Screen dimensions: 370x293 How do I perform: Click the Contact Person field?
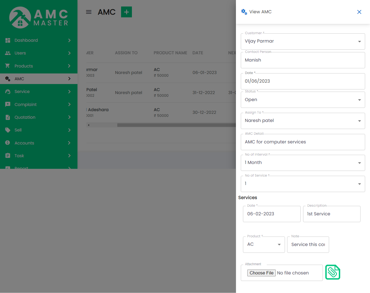(x=303, y=60)
